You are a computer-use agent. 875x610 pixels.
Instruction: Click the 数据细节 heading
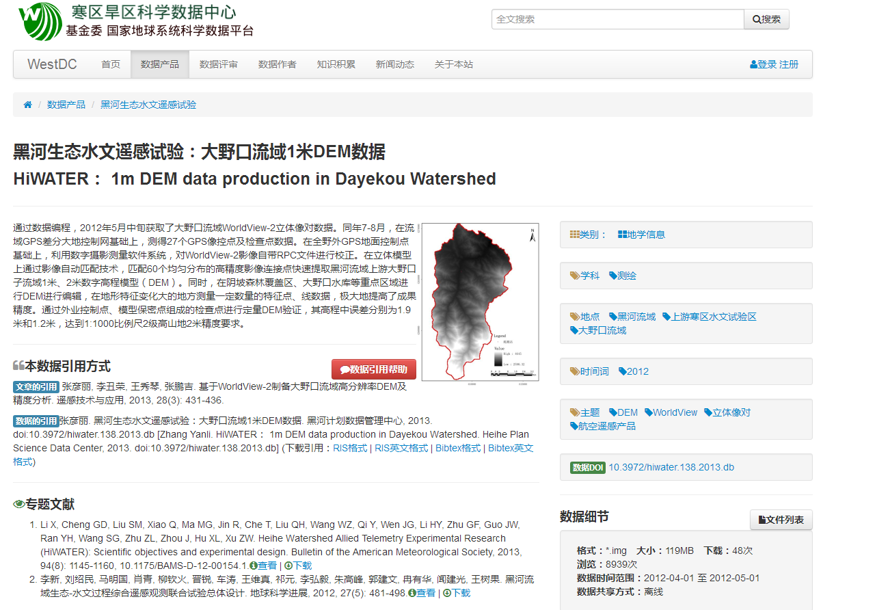tap(584, 516)
